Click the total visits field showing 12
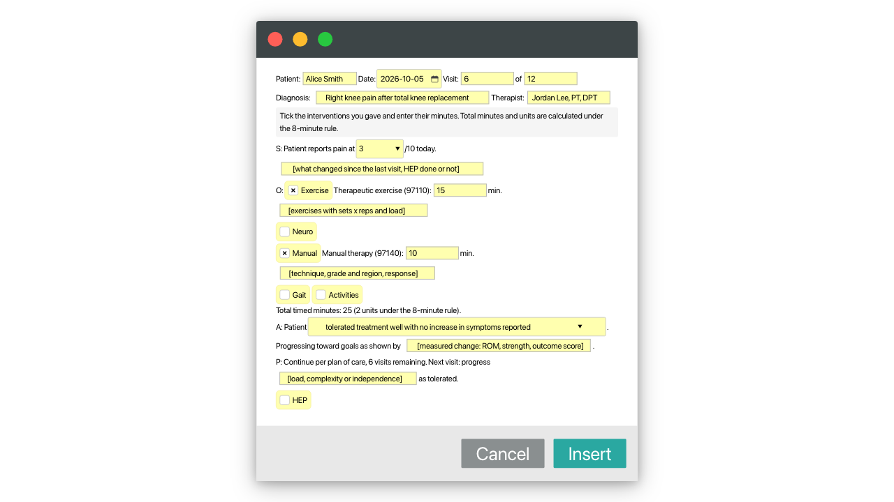 pyautogui.click(x=551, y=79)
